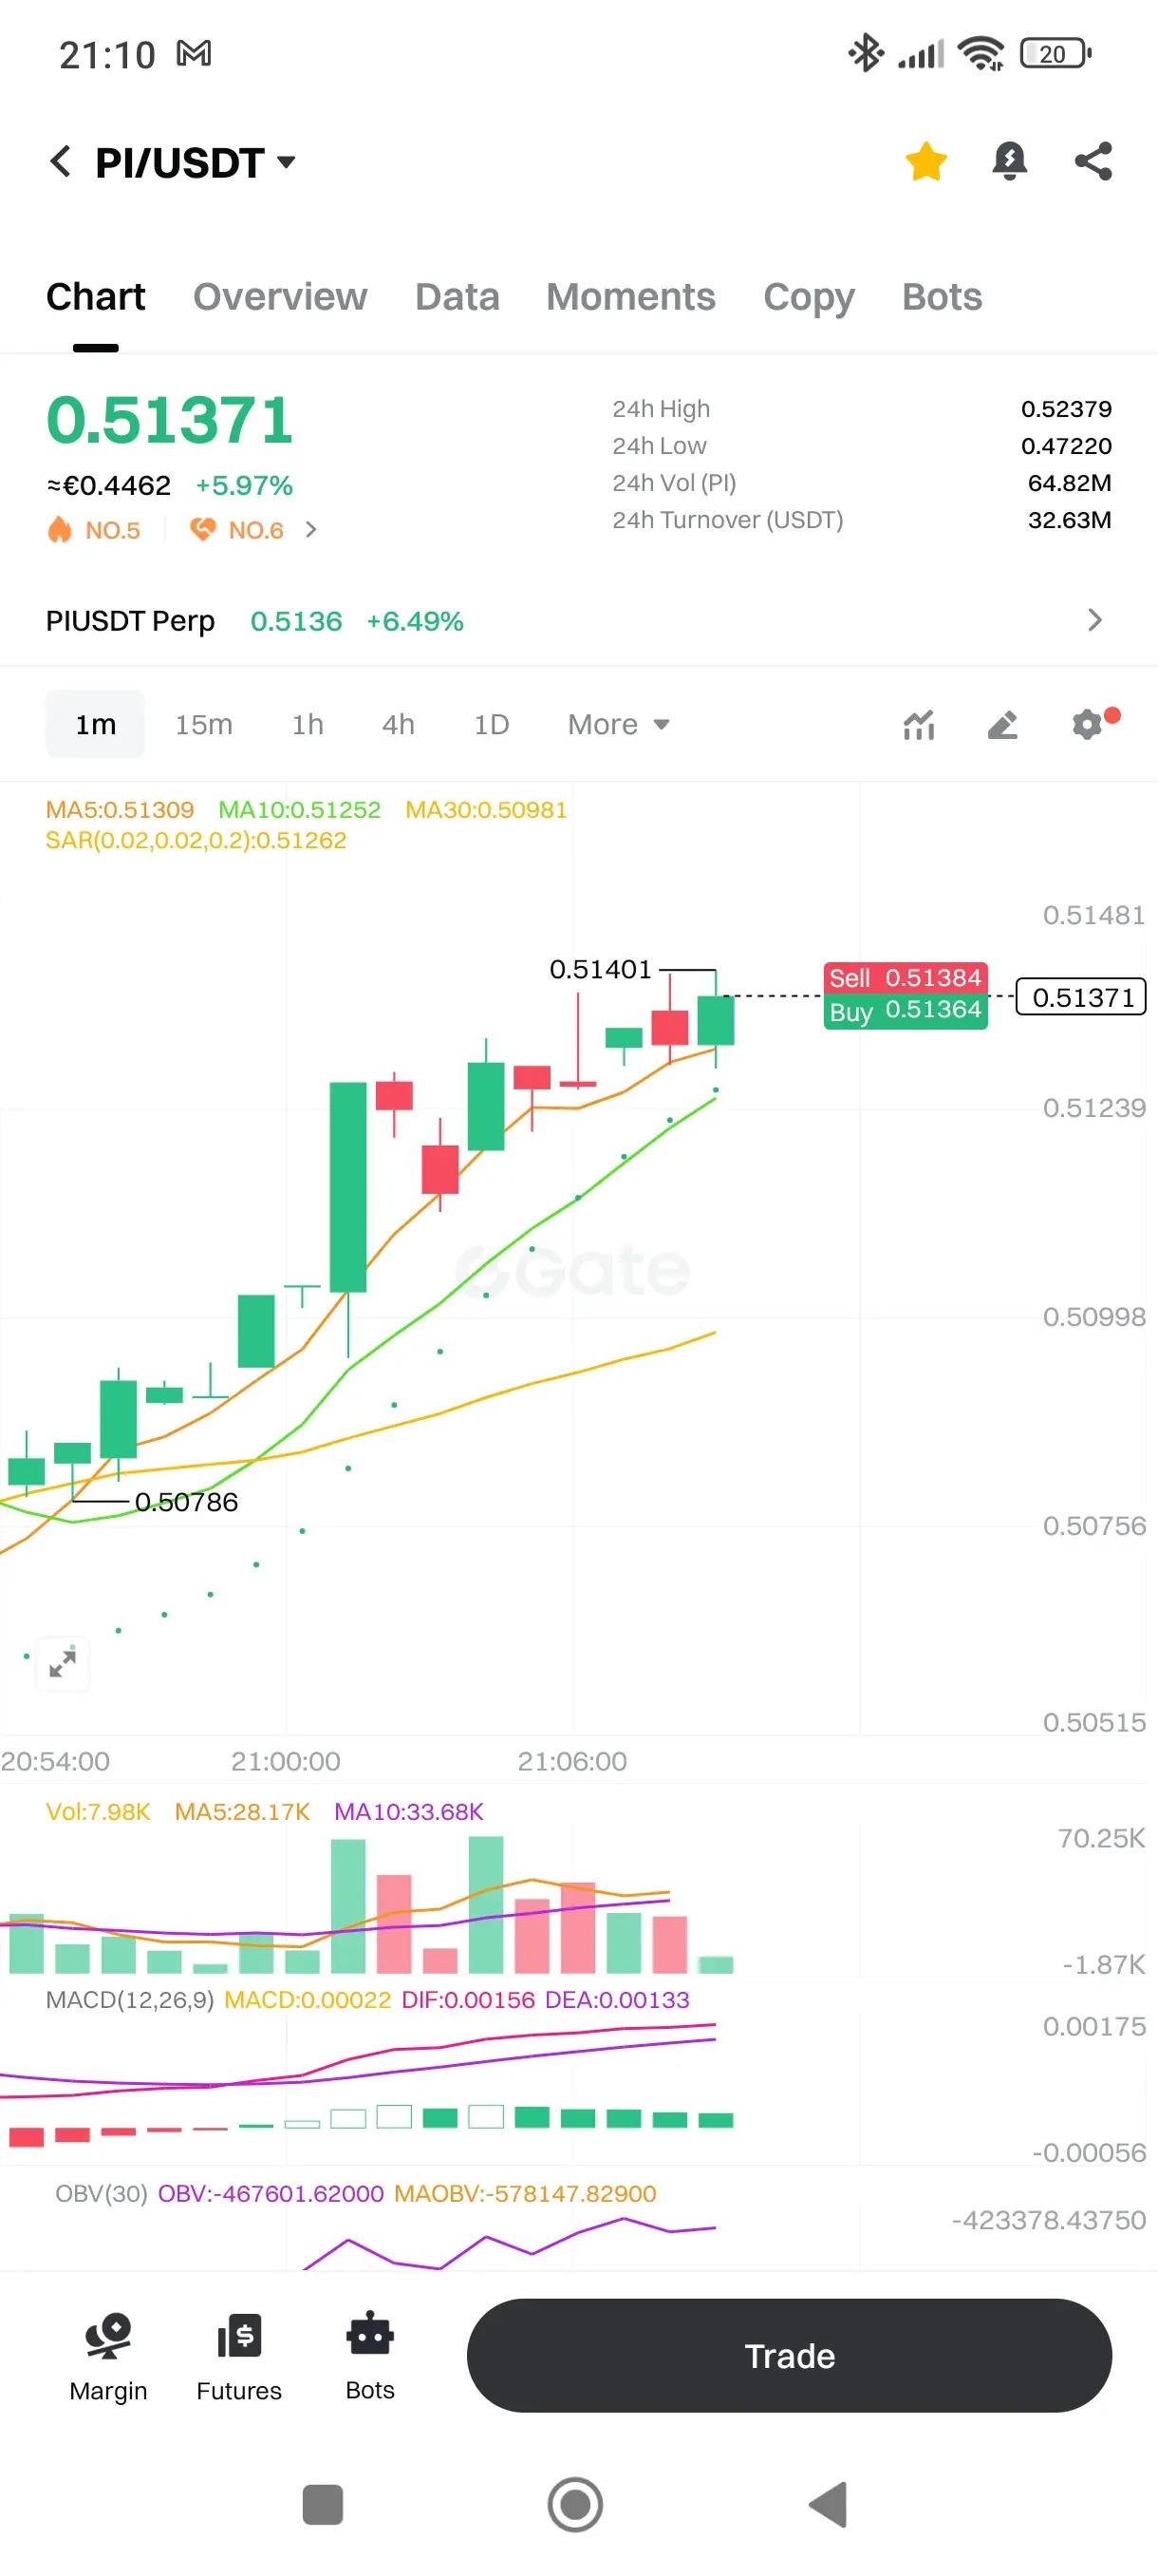
Task: Tap the volume MA10:33.68K label
Action: click(x=409, y=1812)
